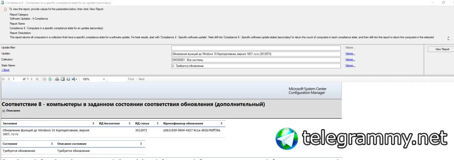Click the update title cell text
This screenshot has width=454, height=160.
(x=46, y=132)
